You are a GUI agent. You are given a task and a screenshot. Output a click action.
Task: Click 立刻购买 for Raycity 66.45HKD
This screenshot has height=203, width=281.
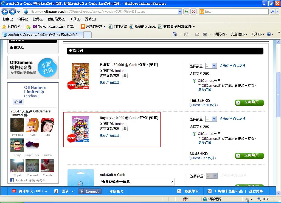click(x=249, y=156)
